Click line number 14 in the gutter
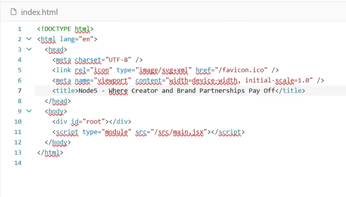The width and height of the screenshot is (346, 197). [x=18, y=163]
